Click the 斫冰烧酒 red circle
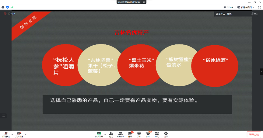Viewport: 263px width, 138px height. 215,66
